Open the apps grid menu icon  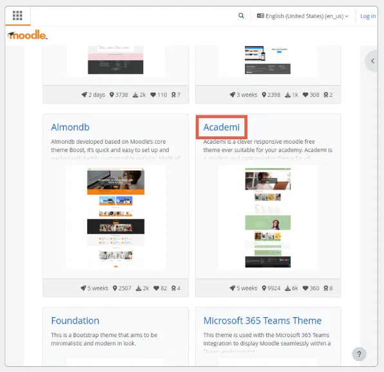pos(17,15)
